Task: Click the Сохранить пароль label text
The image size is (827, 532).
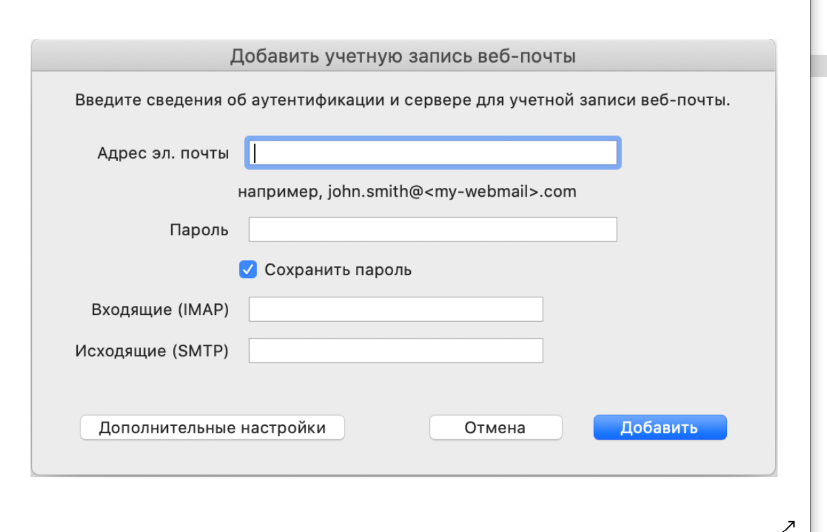Action: [338, 270]
